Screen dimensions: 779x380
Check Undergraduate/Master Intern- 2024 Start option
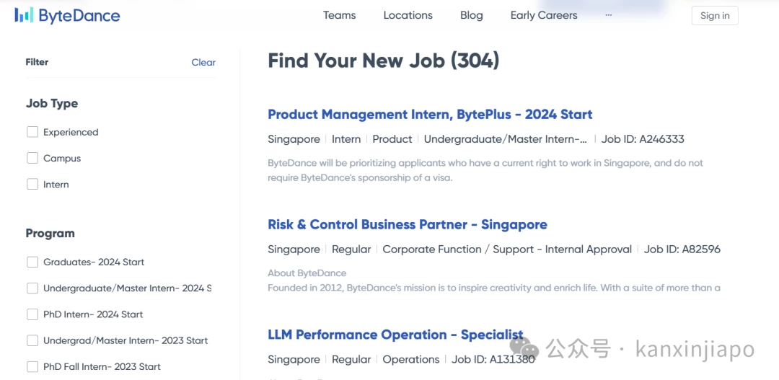tap(32, 288)
